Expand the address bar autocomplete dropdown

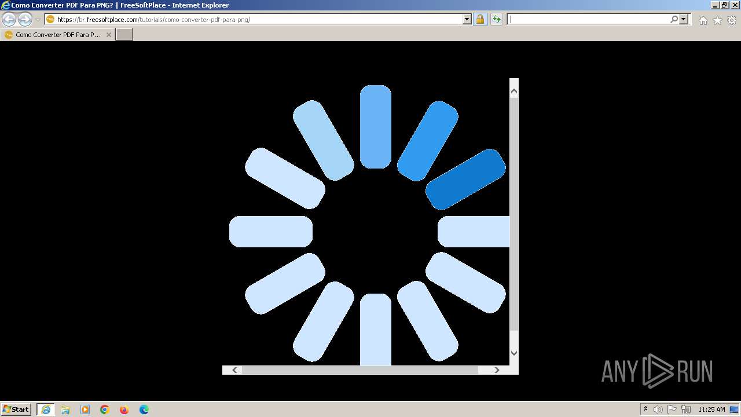coord(467,19)
